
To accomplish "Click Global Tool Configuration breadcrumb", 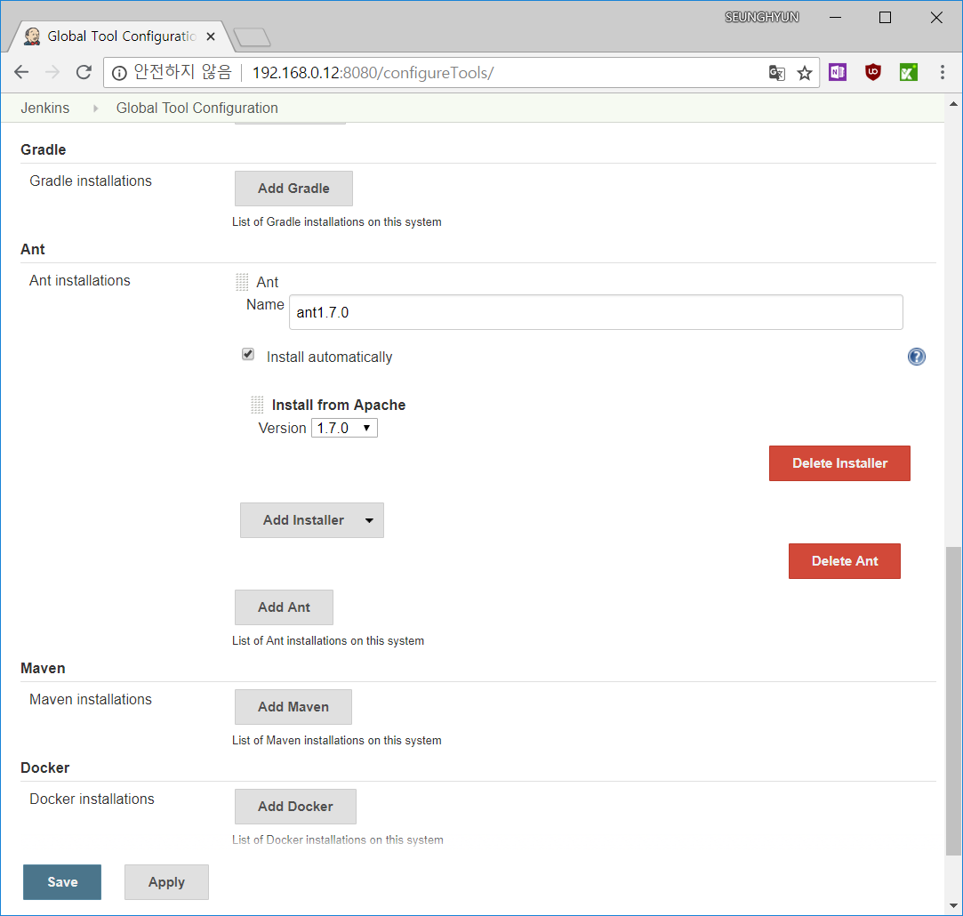I will coord(197,108).
